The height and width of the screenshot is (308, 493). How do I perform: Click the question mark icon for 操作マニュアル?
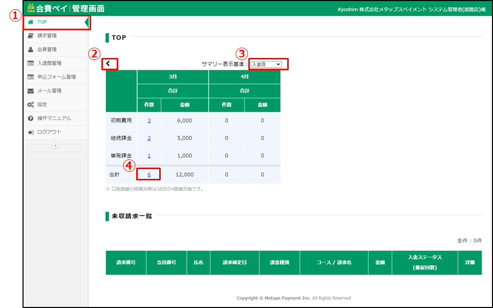(31, 118)
